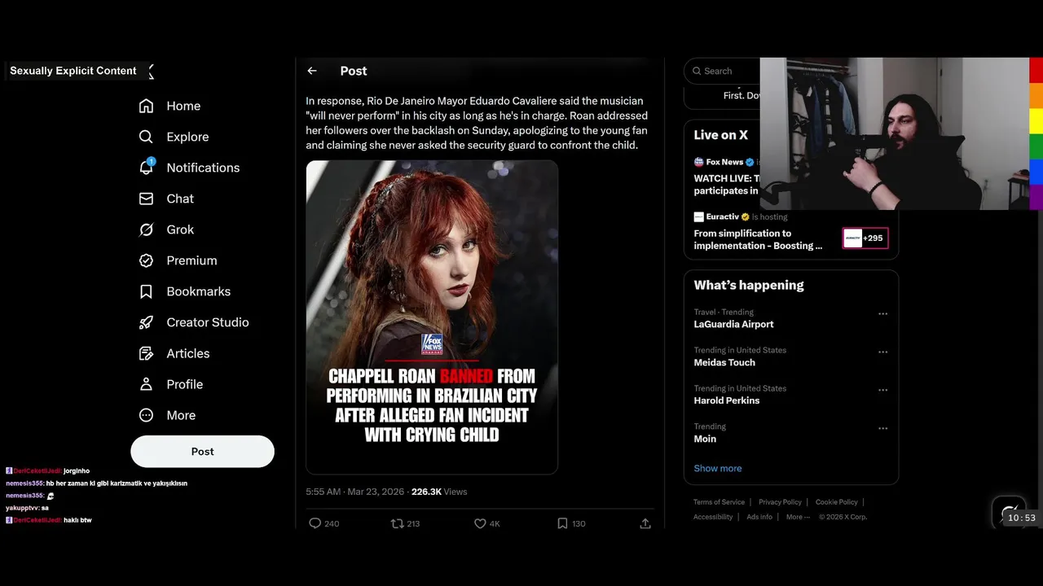Open Fox News live broadcast entry

pyautogui.click(x=727, y=177)
